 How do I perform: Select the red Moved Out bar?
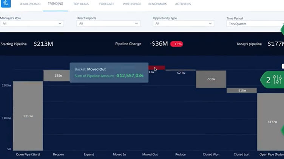(157, 68)
